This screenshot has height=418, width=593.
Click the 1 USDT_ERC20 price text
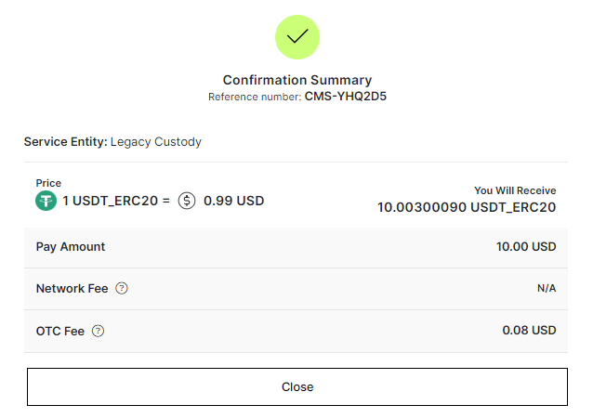(110, 201)
